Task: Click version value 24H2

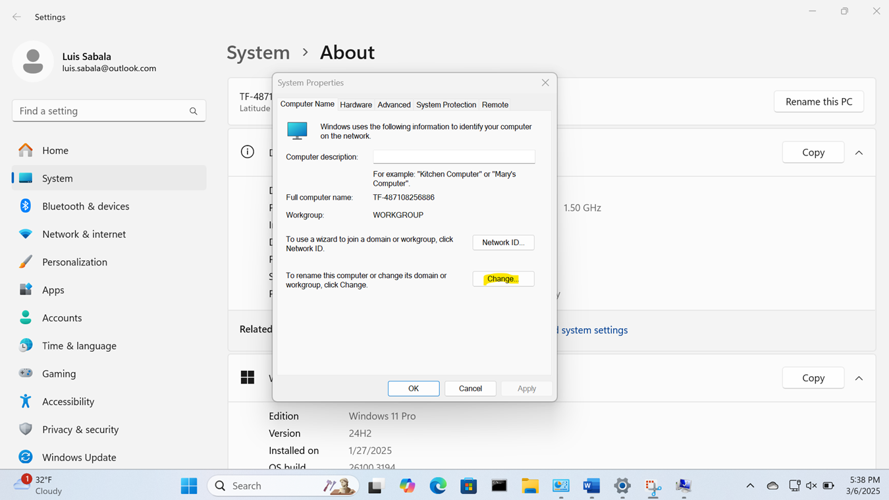Action: [360, 433]
